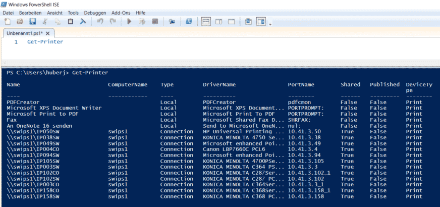Paste using the clipboard toolbar icon
Viewport: 440px width, 207px height.
tap(71, 22)
